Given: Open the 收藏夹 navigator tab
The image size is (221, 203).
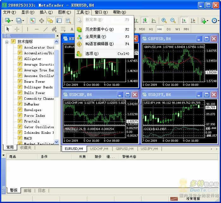Looking at the screenshot, I should coord(26,147).
